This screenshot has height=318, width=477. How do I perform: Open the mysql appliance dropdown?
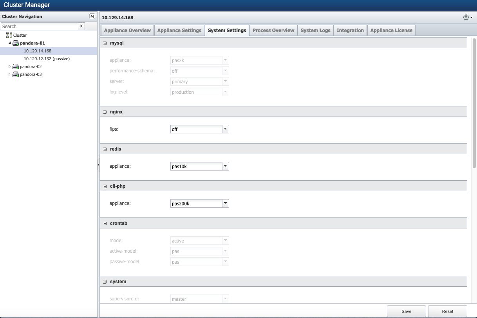tap(225, 60)
